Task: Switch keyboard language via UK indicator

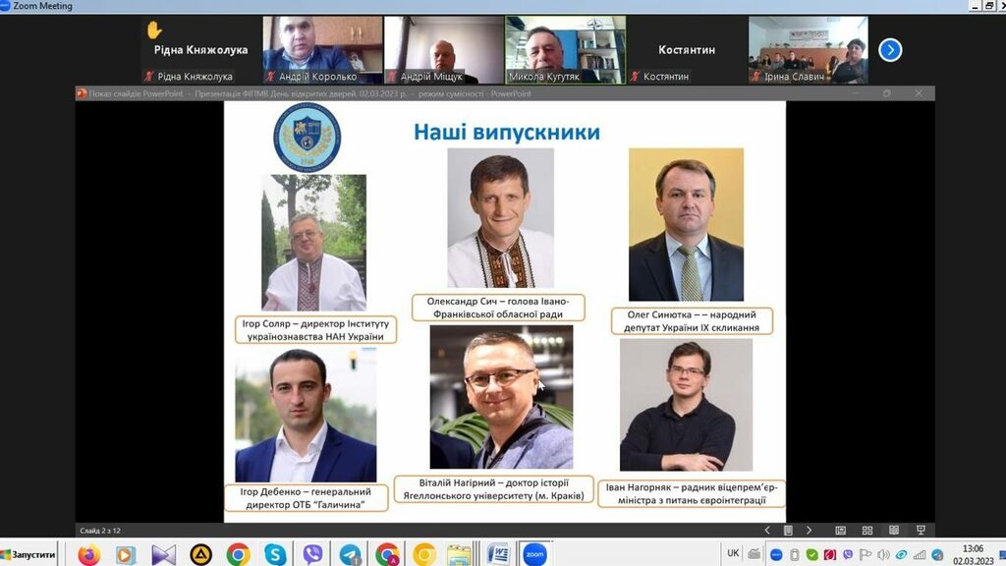Action: point(733,553)
